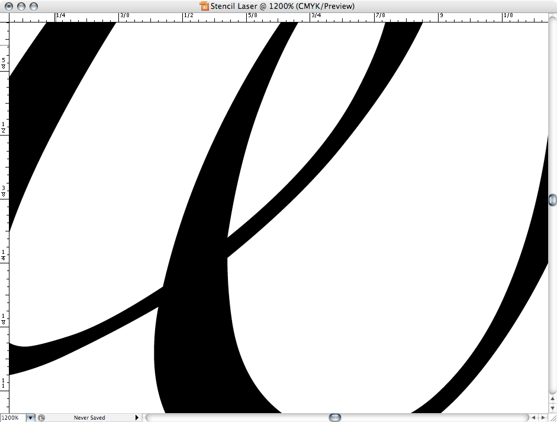Click the 1200% zoom input field
Screen dimensions: 557x422
[13, 418]
